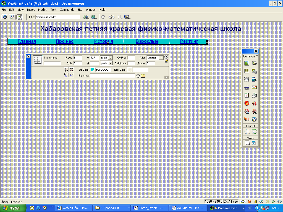
Task: Insert Generator object icon
Action: coord(254,119)
